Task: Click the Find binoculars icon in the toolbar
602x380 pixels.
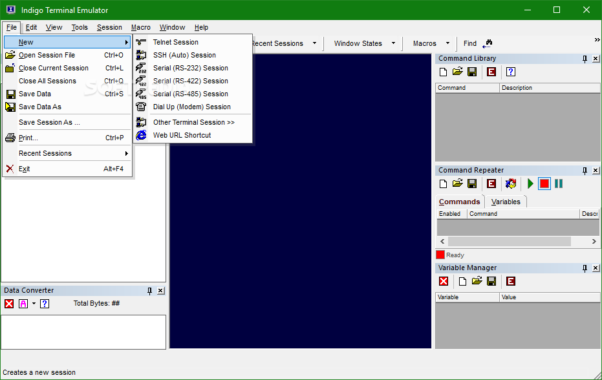Action: 487,43
